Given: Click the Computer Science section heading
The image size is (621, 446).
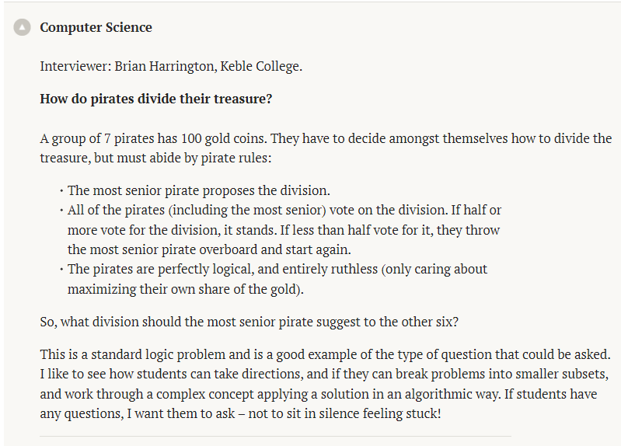Looking at the screenshot, I should coord(96,27).
